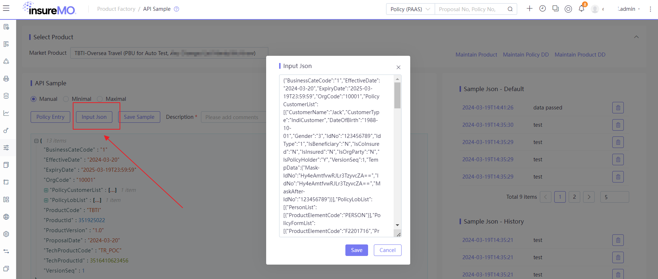
Task: Open the sliders configuration sidebar icon
Action: point(6,148)
